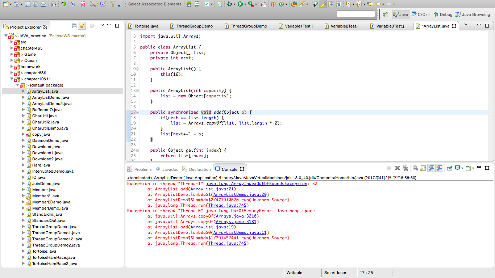Click the Back navigation arrow

tap(378, 4)
